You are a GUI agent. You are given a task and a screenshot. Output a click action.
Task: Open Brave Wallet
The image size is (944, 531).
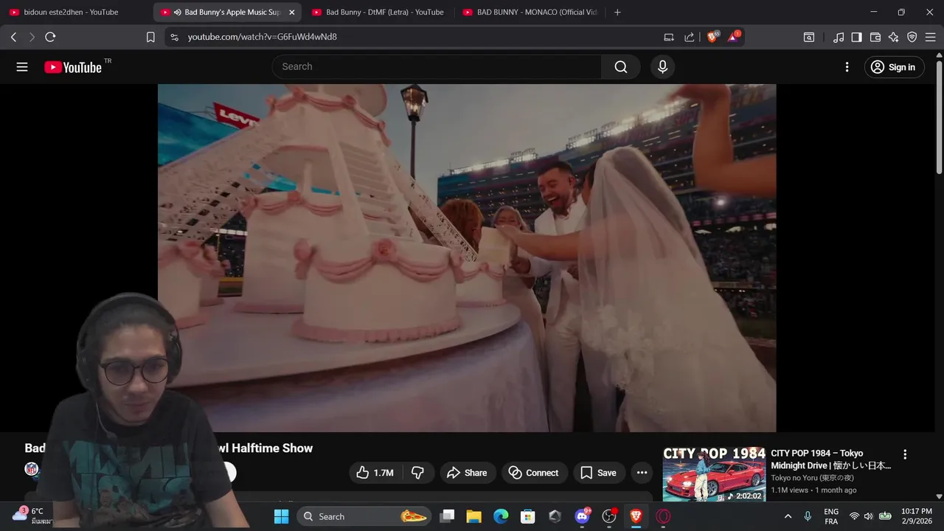click(875, 37)
